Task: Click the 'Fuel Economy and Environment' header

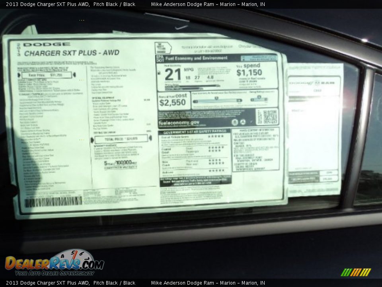Action: (x=196, y=58)
